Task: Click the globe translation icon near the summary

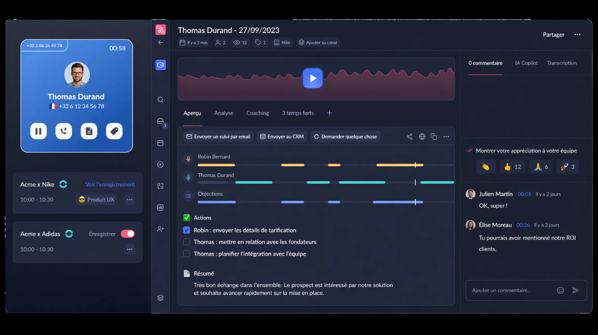Action: pos(422,136)
